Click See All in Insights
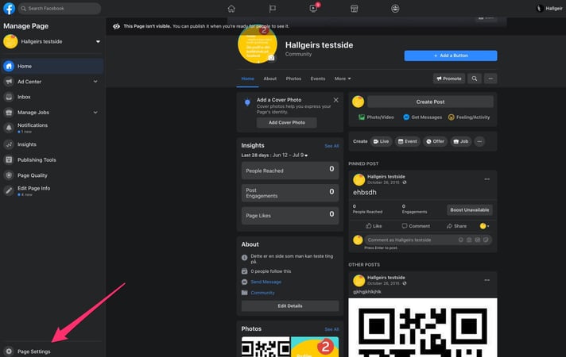The image size is (566, 357). click(331, 146)
